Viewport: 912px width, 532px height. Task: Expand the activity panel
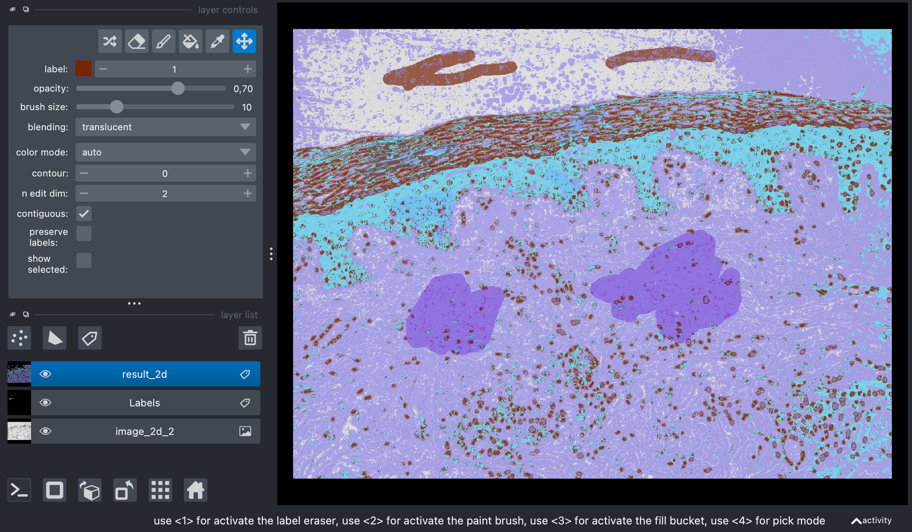[x=872, y=520]
